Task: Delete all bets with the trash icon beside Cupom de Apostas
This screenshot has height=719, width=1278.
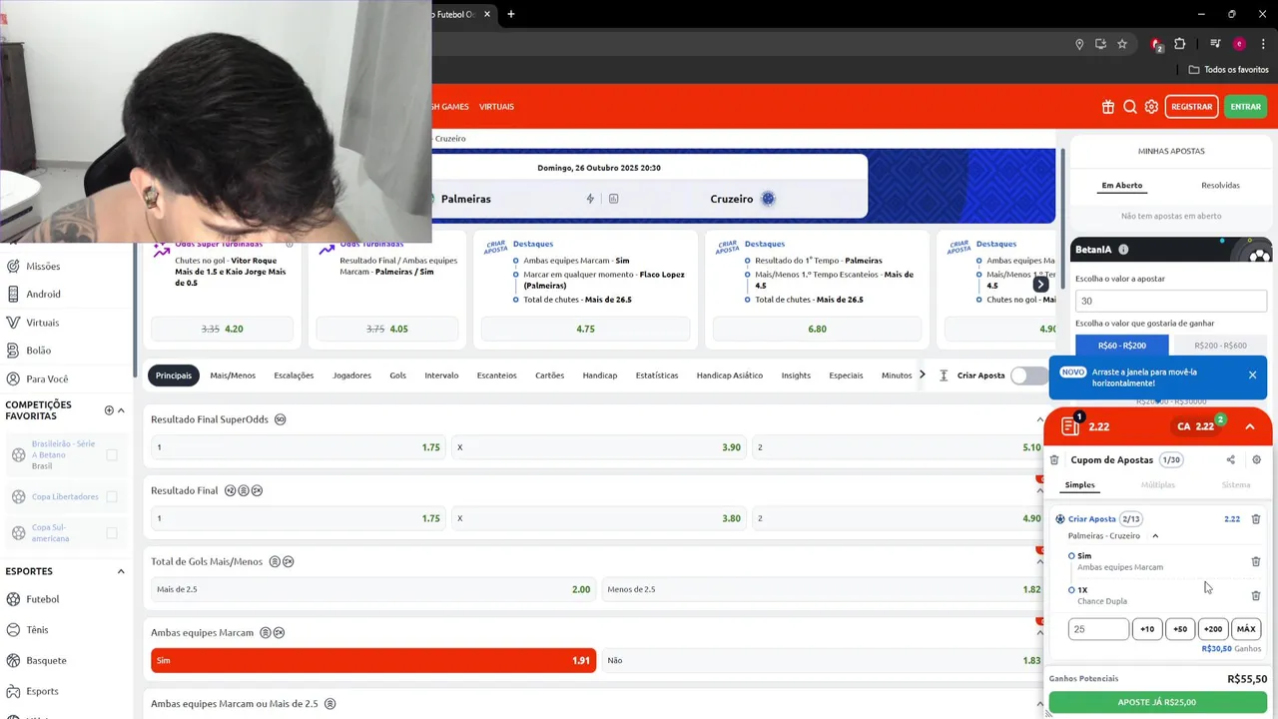Action: [1054, 460]
